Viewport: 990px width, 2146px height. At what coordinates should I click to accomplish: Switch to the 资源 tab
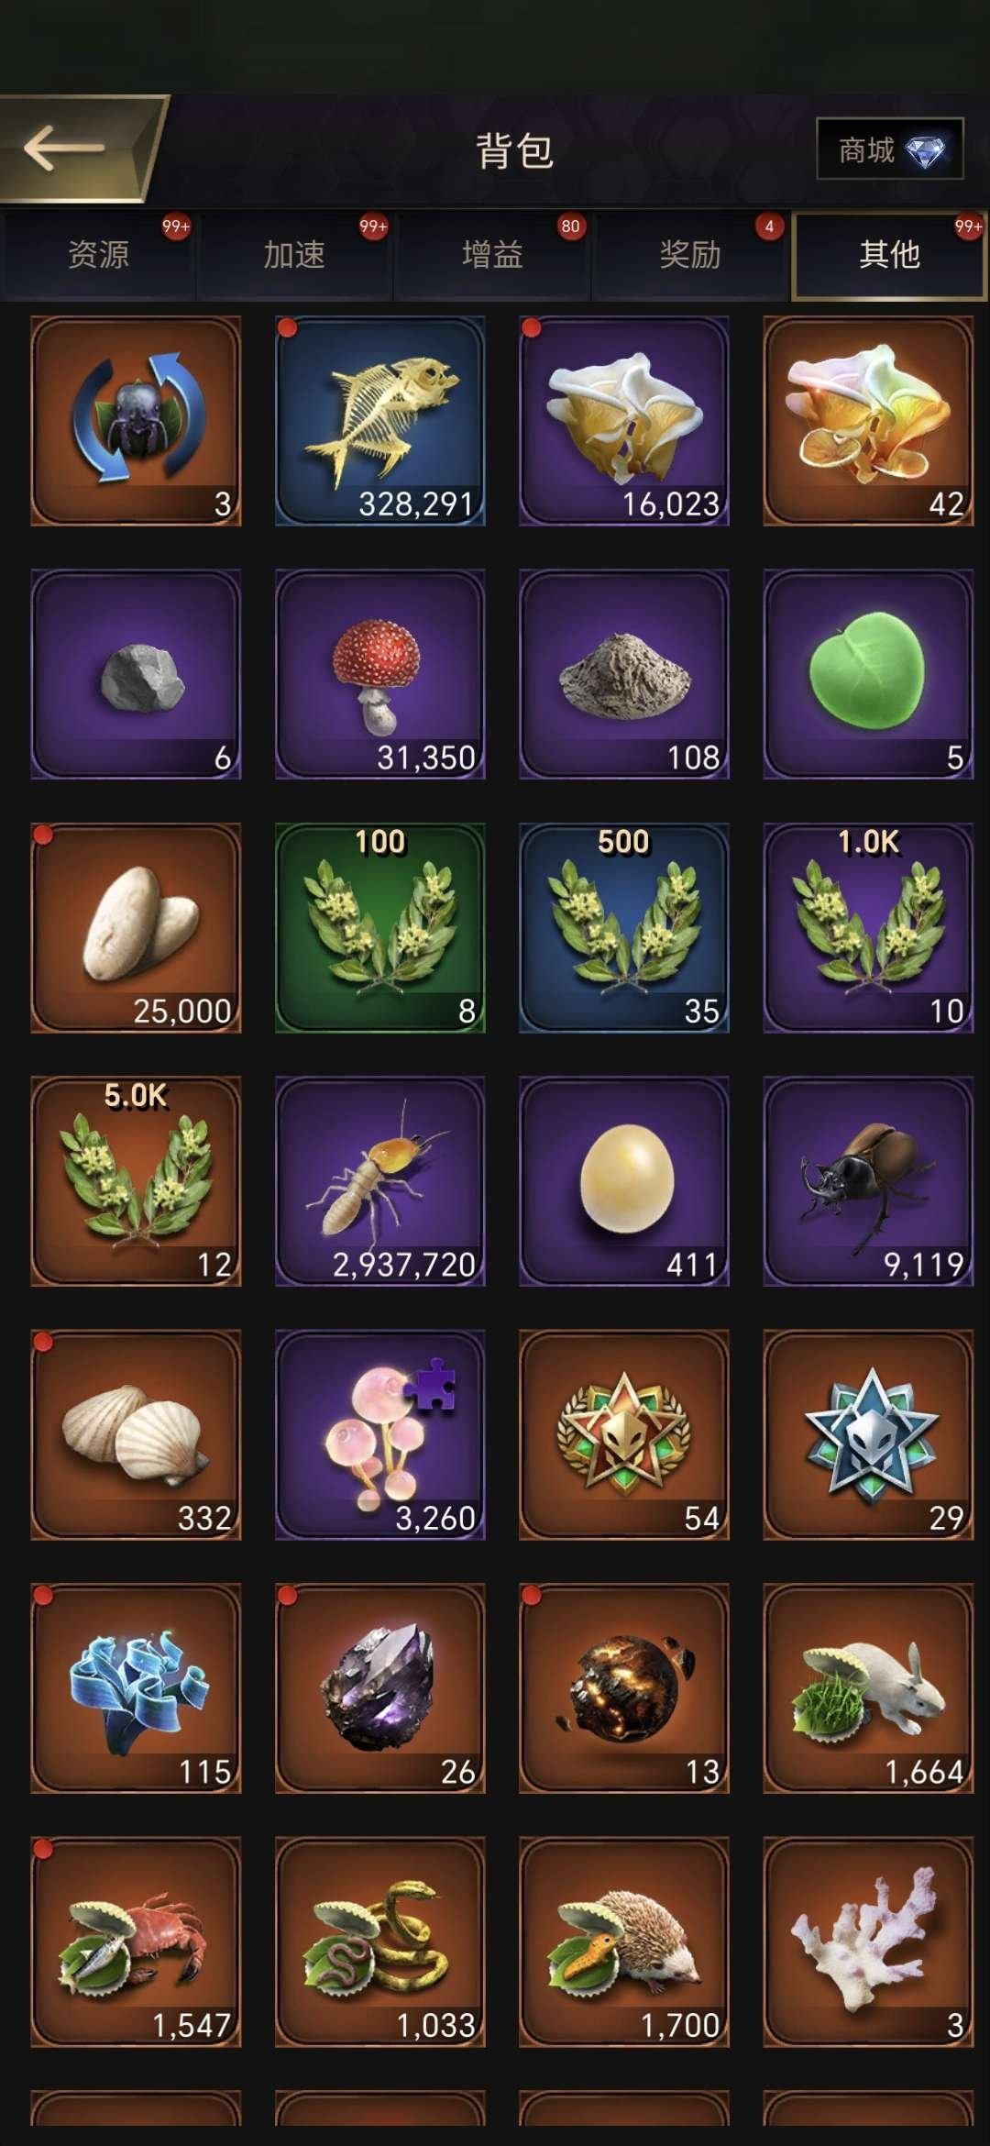pyautogui.click(x=98, y=255)
